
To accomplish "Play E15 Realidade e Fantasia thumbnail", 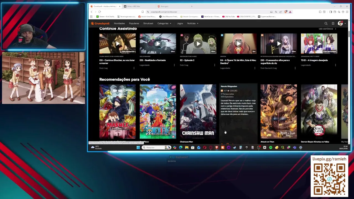I will pyautogui.click(x=158, y=44).
